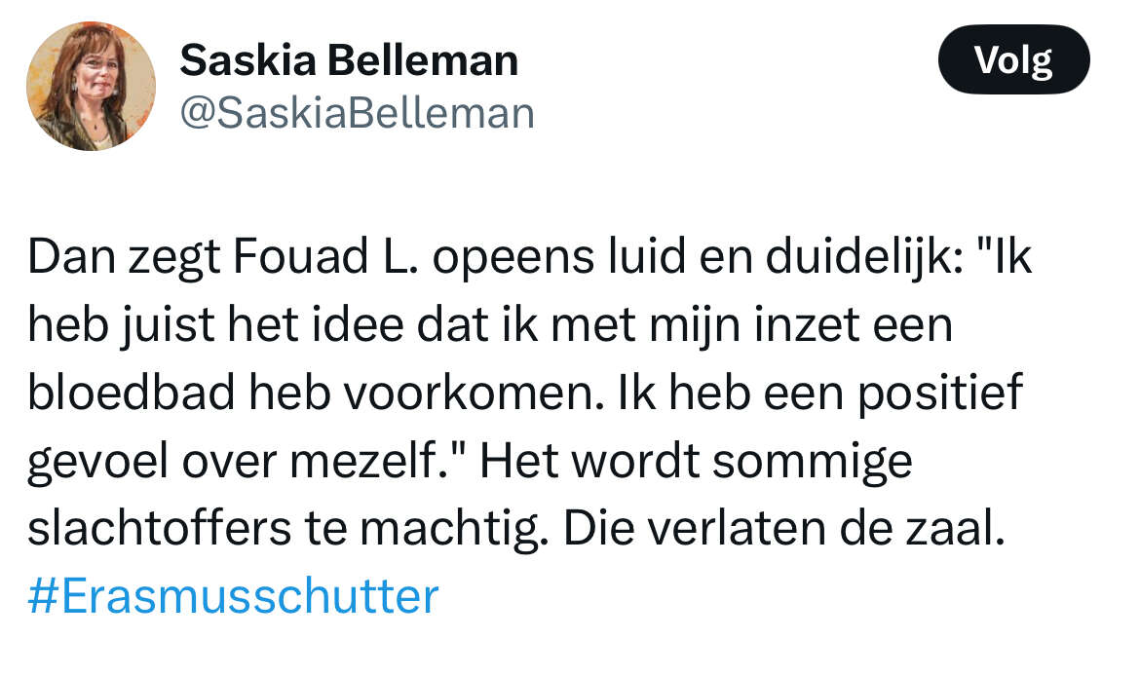
Task: Click the display name Saskia Belleman
Action: 349,59
